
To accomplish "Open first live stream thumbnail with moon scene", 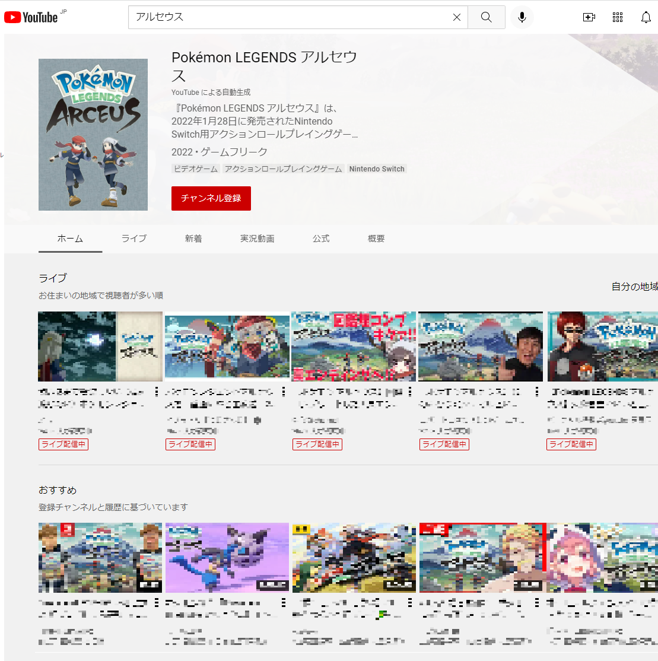I will (x=100, y=347).
